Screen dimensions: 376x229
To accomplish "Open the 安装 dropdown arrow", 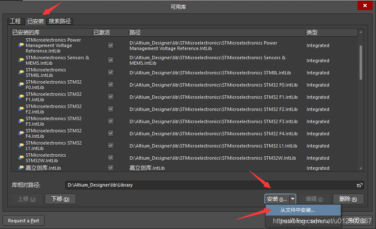I will [x=293, y=199].
